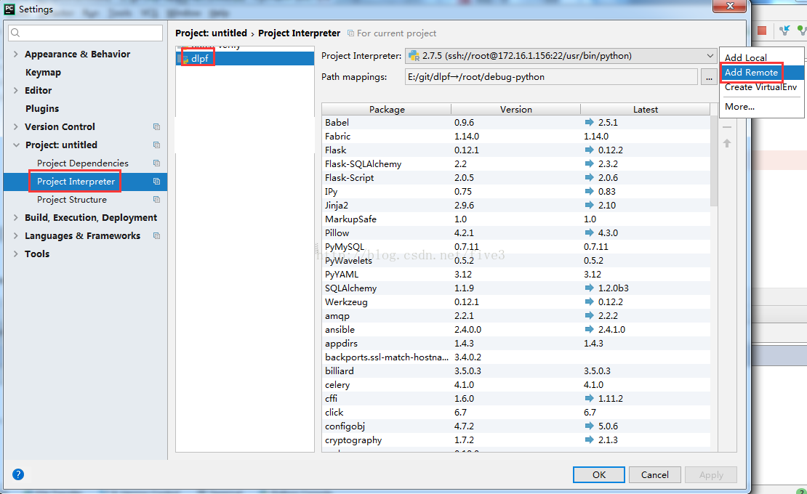Click the copy icon beside Languages & Frameworks
This screenshot has height=494, width=807.
coord(156,236)
